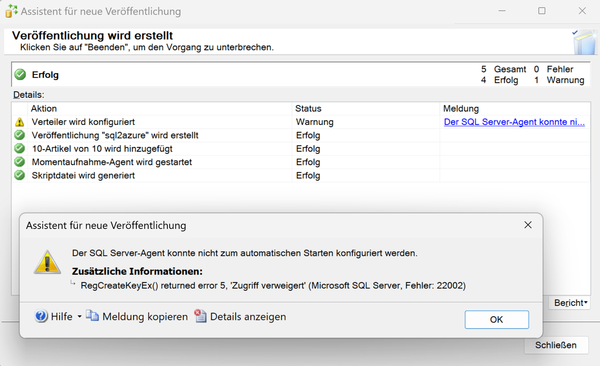600x366 pixels.
Task: Click warning icon of Verteiler row
Action: tap(20, 122)
